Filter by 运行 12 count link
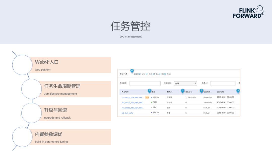 (145, 74)
